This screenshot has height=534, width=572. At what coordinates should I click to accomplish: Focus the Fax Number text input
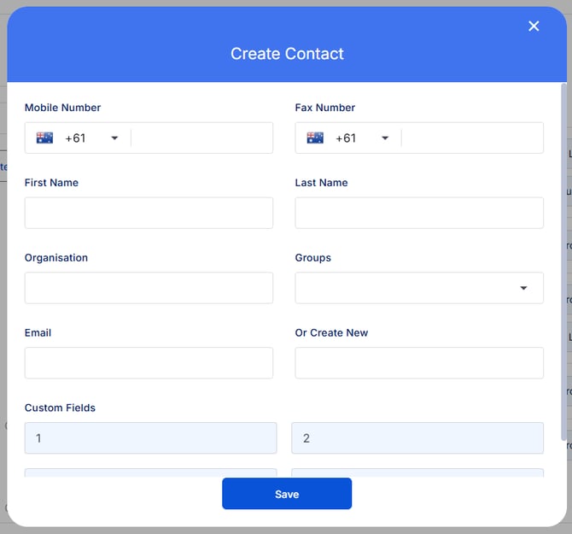point(471,138)
